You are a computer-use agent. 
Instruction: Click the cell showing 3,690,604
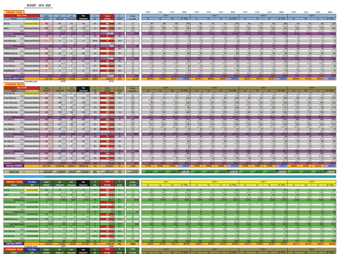[59, 79]
